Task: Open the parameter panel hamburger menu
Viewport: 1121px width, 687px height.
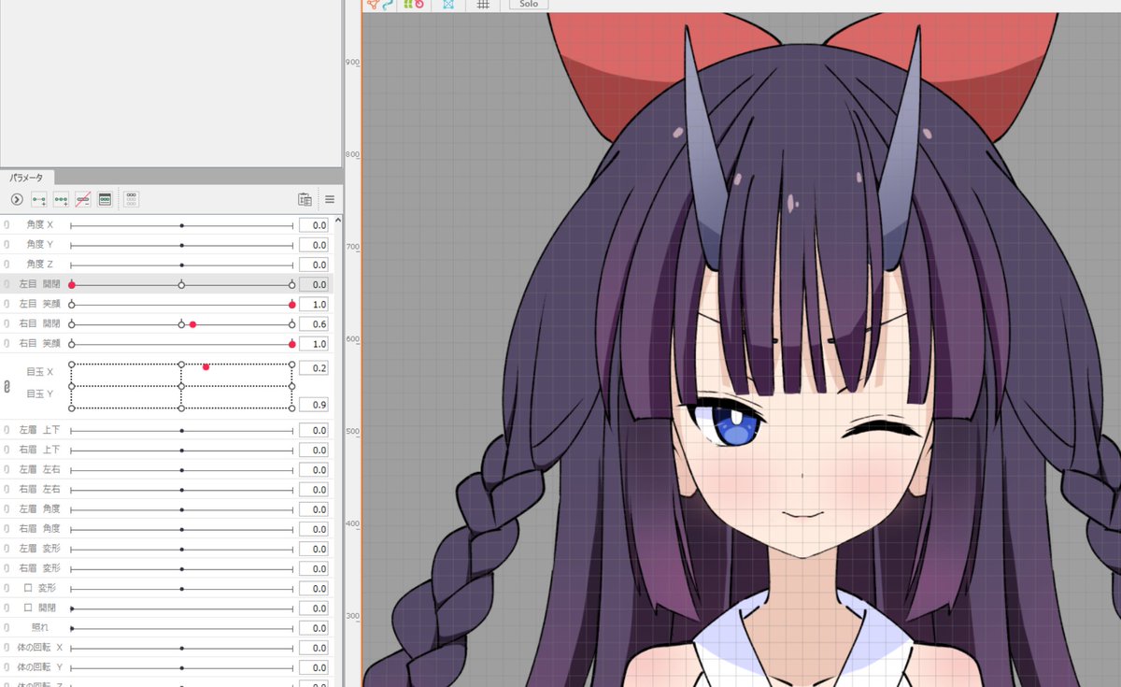Action: pyautogui.click(x=330, y=199)
